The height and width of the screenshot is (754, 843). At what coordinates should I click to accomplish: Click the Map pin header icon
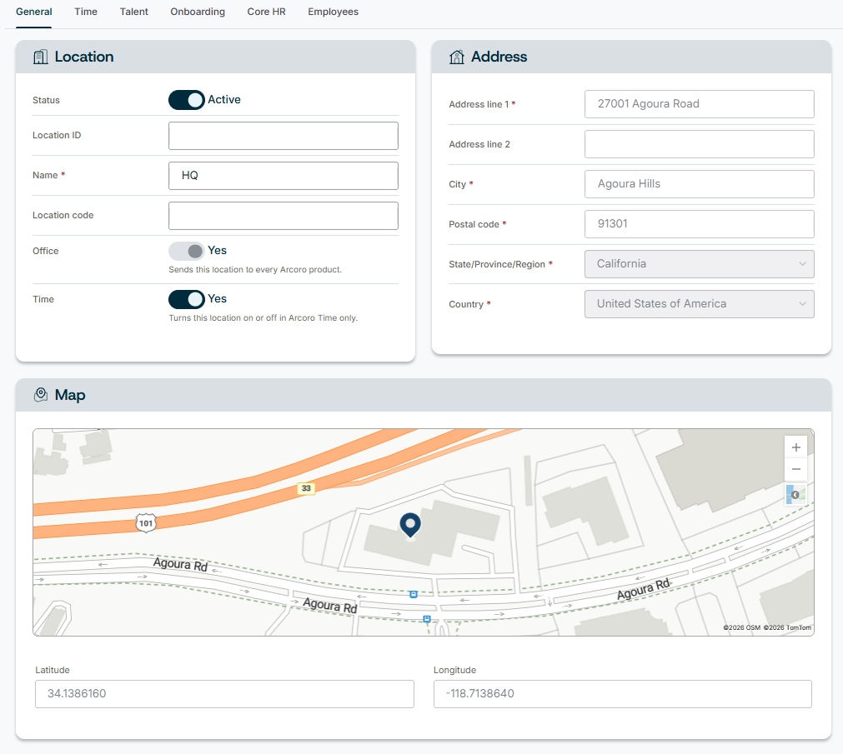[x=41, y=395]
